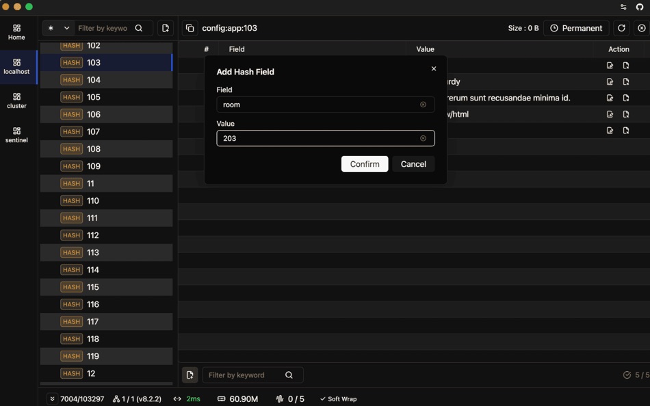The image size is (650, 406).
Task: Create a new key from the browser toolbar
Action: tap(165, 28)
